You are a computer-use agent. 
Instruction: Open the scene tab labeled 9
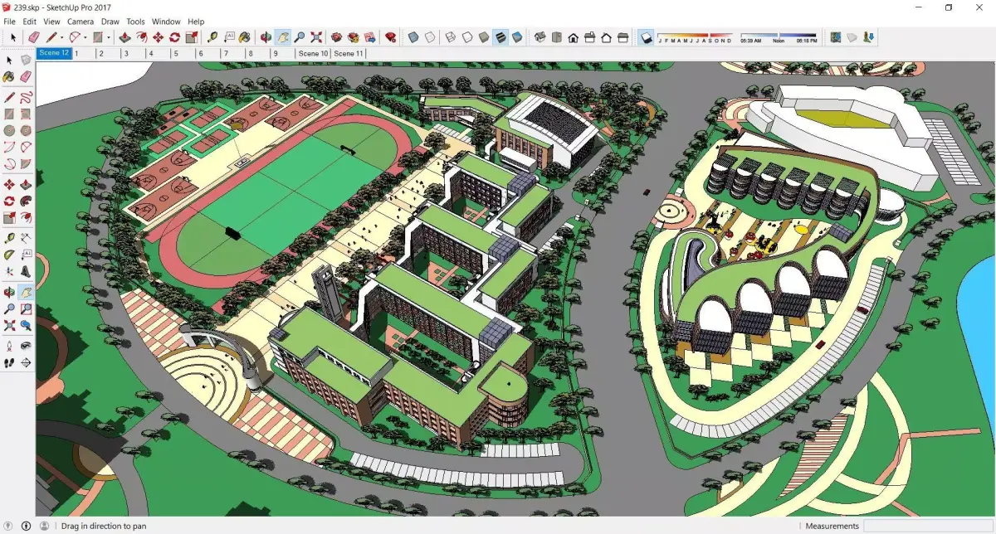click(x=282, y=53)
